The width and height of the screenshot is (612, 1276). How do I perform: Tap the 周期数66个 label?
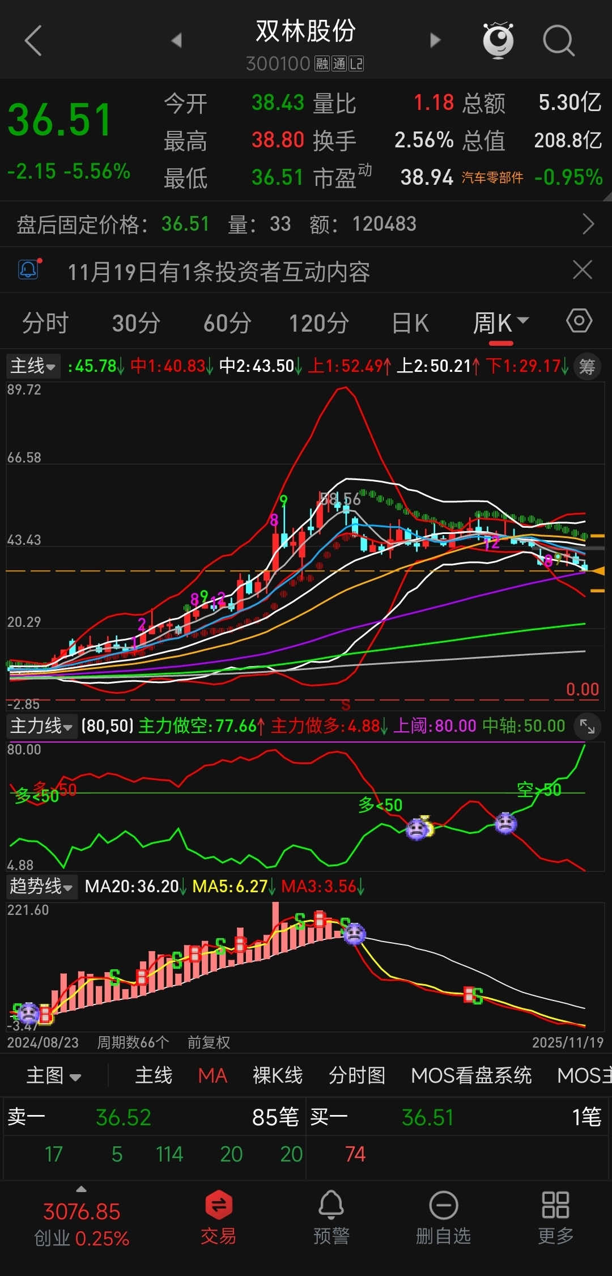(133, 1042)
